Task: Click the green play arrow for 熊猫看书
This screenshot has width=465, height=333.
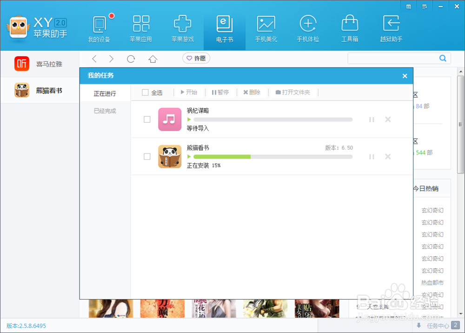Action: (189, 157)
